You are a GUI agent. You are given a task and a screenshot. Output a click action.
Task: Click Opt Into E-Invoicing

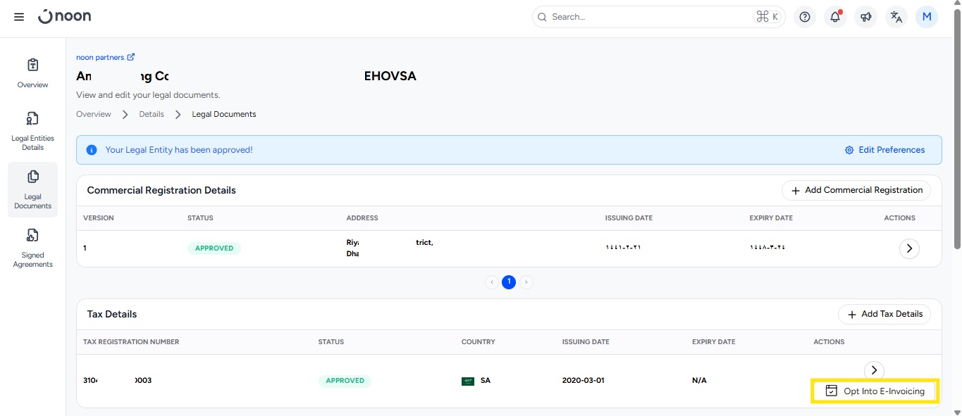pyautogui.click(x=874, y=391)
